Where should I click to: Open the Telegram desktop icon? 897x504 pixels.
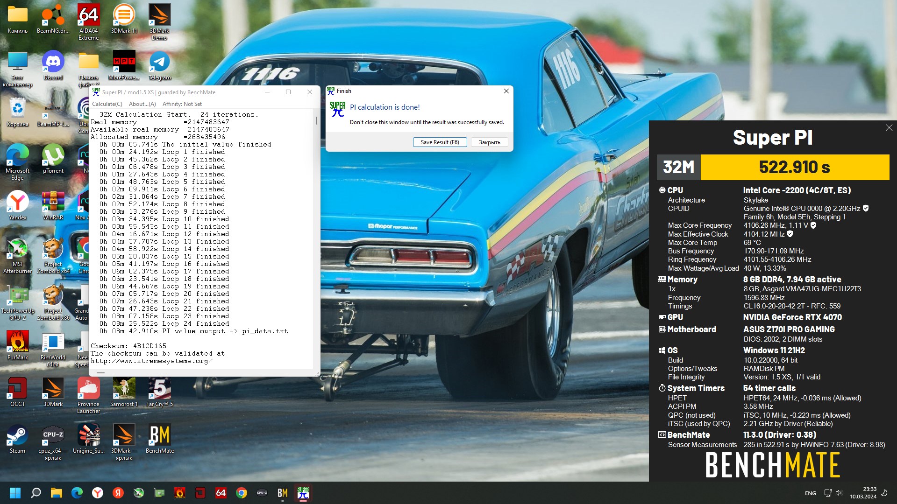(159, 65)
